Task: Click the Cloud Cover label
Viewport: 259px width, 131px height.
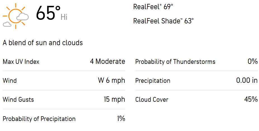Action: coord(152,100)
